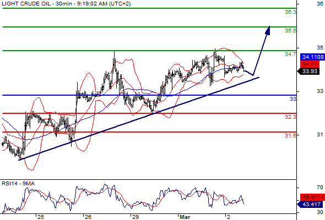Click the red 34.01 price tag
This screenshot has width=325, height=220.
coord(310,64)
